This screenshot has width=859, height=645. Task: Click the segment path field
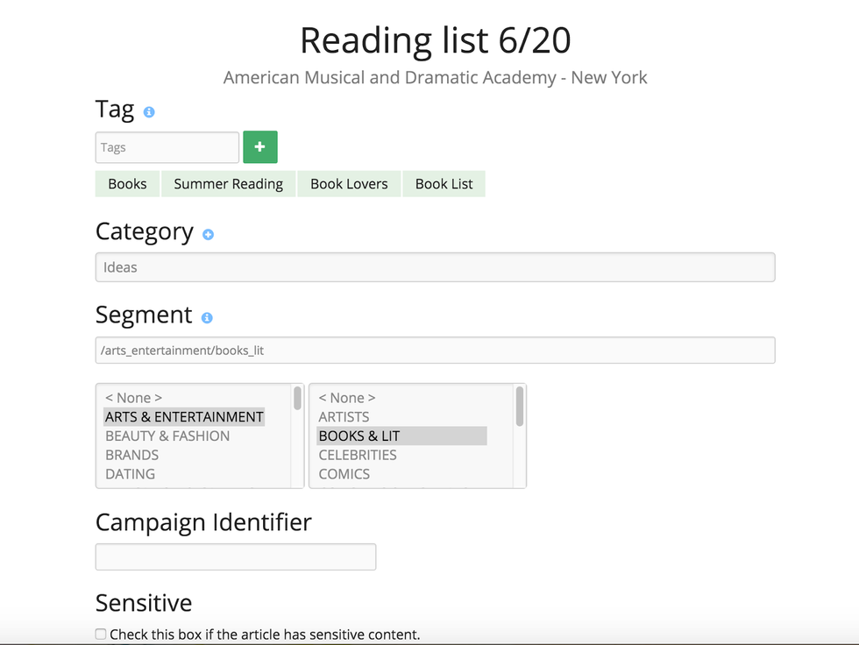pyautogui.click(x=435, y=351)
